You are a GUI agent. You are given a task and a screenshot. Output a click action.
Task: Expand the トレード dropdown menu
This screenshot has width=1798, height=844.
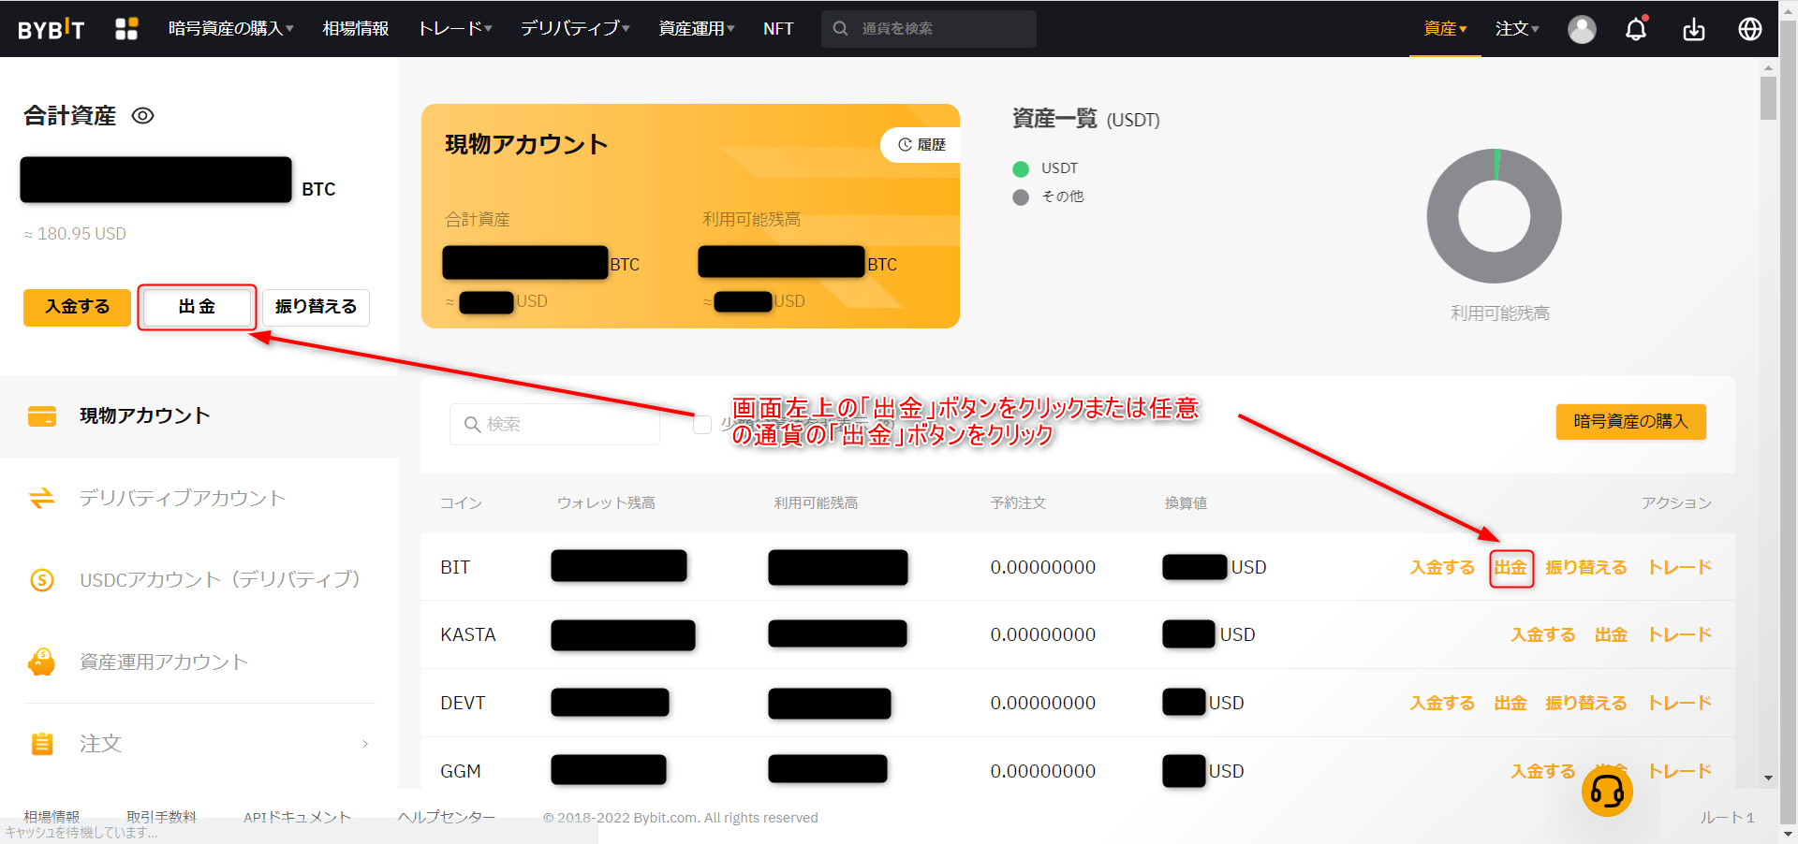(x=454, y=29)
